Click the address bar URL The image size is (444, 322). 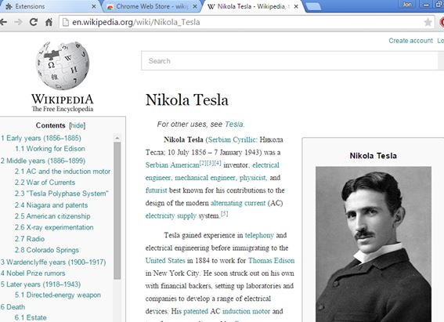(136, 22)
